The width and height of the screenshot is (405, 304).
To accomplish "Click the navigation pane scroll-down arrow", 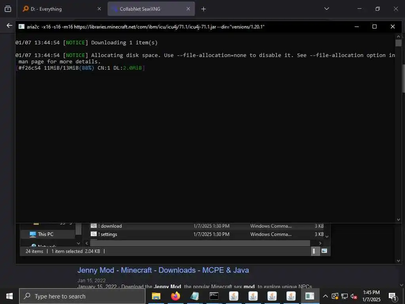I will coord(79,243).
